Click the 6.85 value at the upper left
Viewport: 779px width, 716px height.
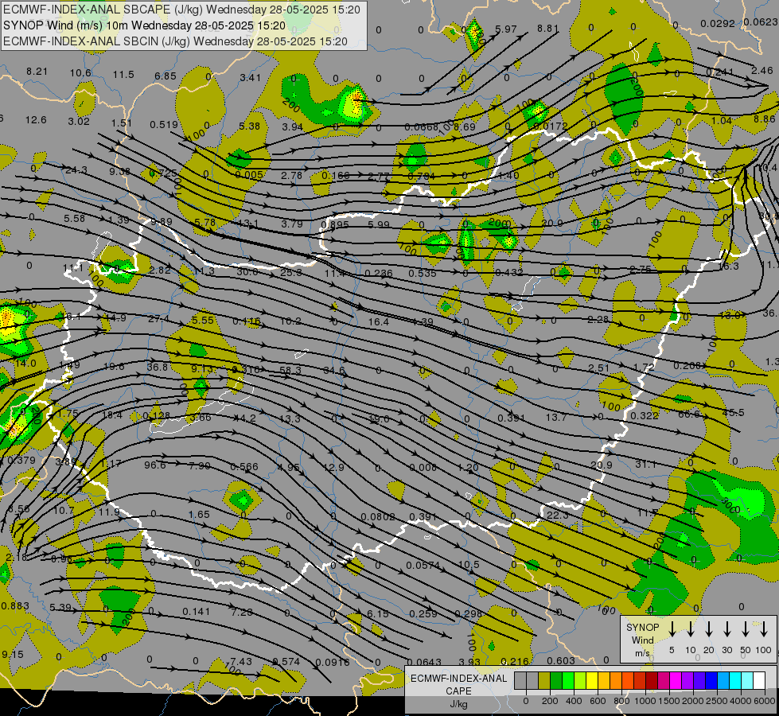tap(165, 76)
